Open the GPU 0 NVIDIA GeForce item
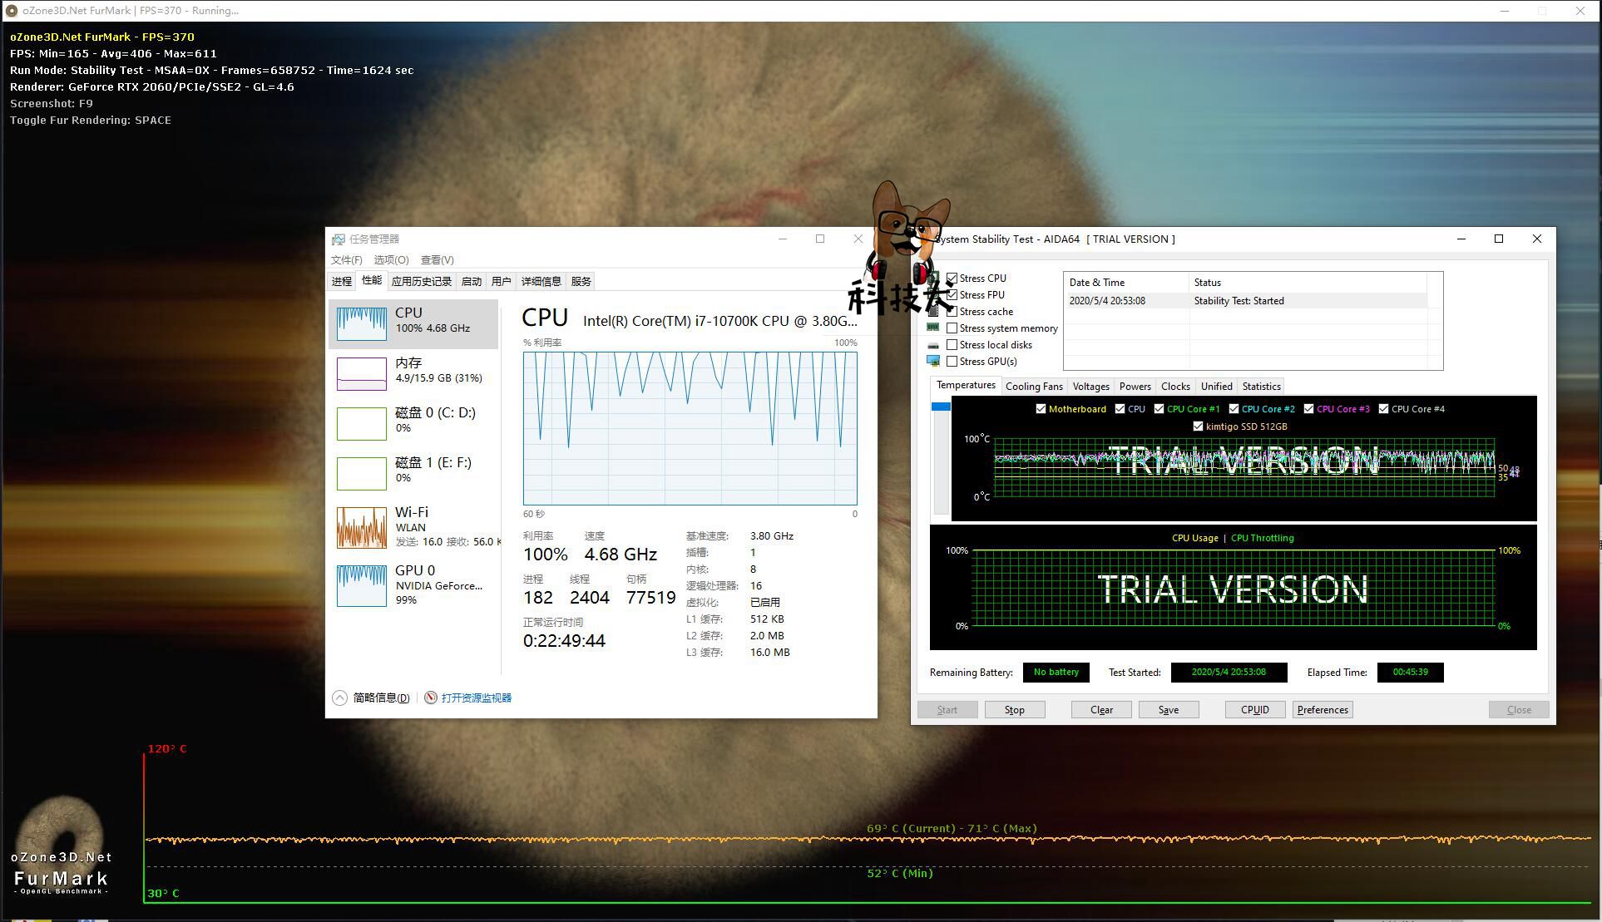The height and width of the screenshot is (922, 1602). pyautogui.click(x=413, y=584)
